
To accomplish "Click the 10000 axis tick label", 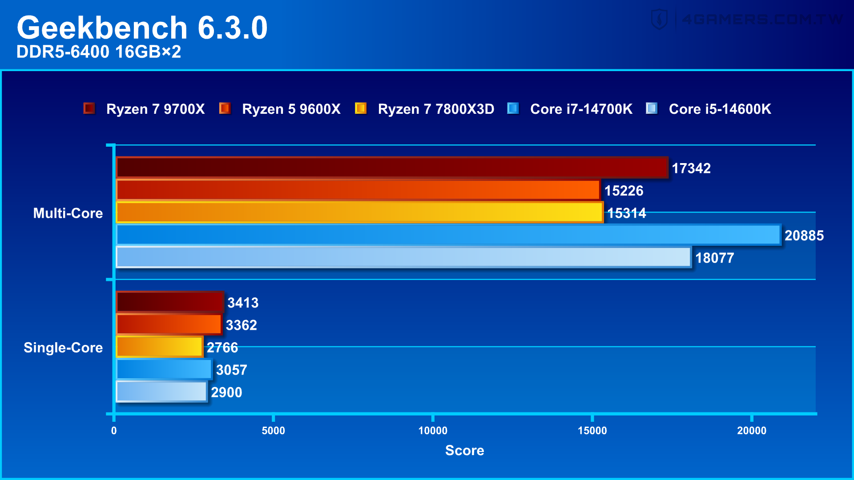I will tap(433, 431).
